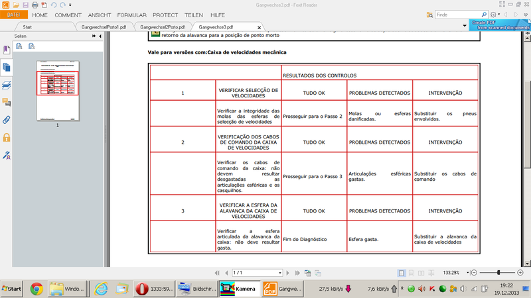Click the Comments panel icon in sidebar
Viewport: 531px width, 298px height.
(7, 102)
